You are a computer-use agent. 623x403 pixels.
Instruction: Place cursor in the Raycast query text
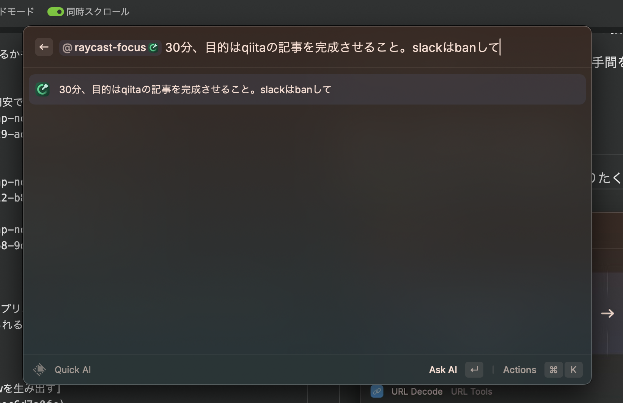tap(332, 48)
